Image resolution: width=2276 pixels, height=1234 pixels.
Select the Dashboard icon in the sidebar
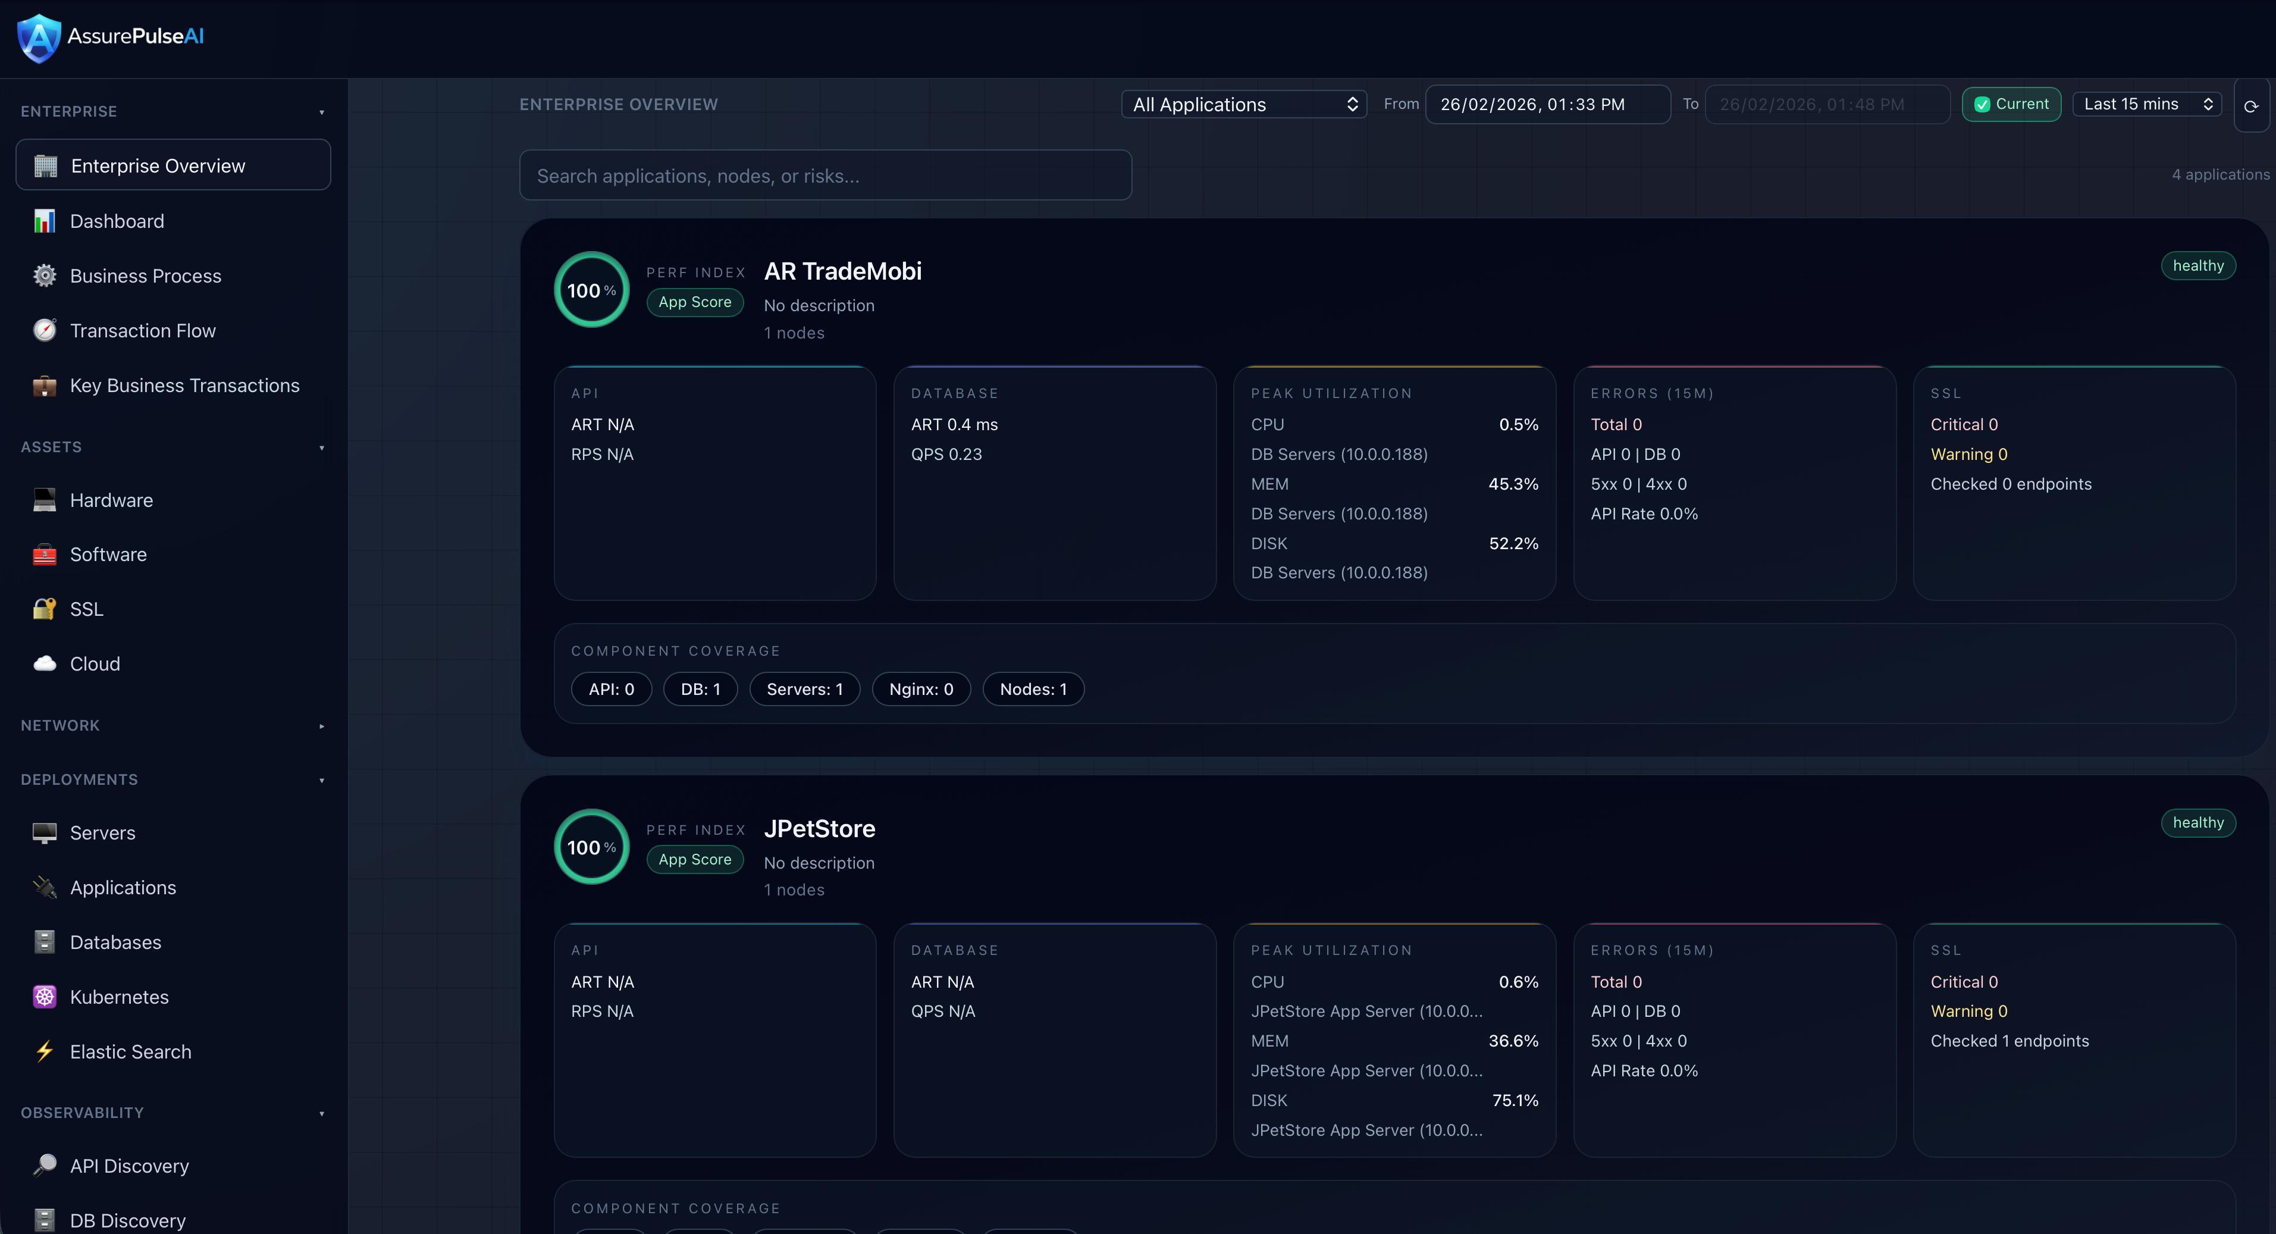[44, 220]
